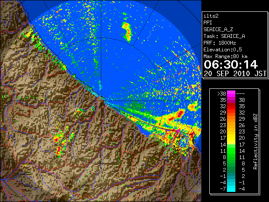
Task: Click the '20 SEP 2010 JST' date
Action: click(x=235, y=74)
